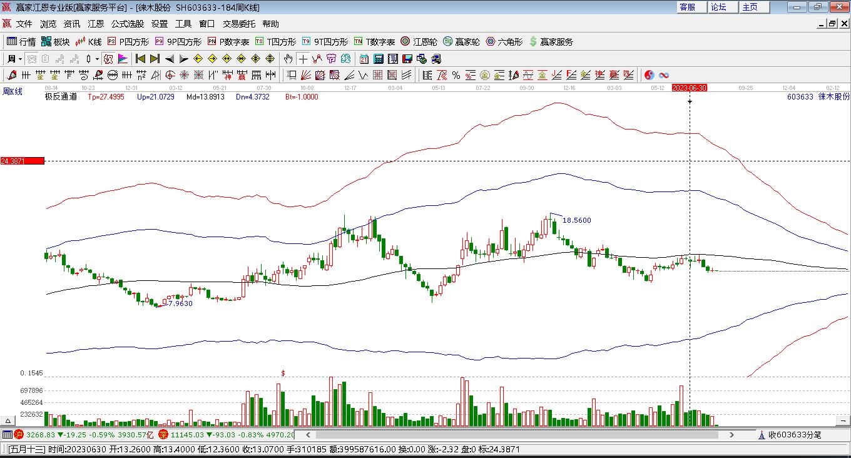Open 赢家服务 with the dollar icon
851x458 pixels.
pos(551,42)
